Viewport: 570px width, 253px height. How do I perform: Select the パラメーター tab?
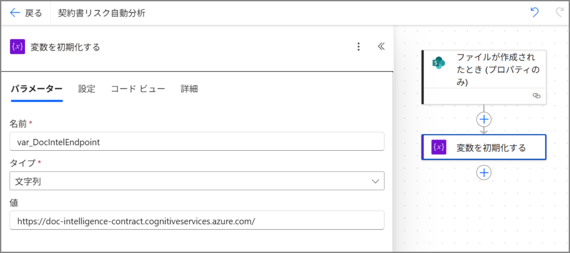37,88
